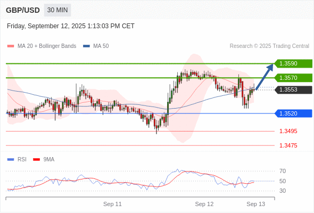Screen dimensions: 314x213
Task: Select the 1.3570 resistance price tag
Action: (x=293, y=78)
